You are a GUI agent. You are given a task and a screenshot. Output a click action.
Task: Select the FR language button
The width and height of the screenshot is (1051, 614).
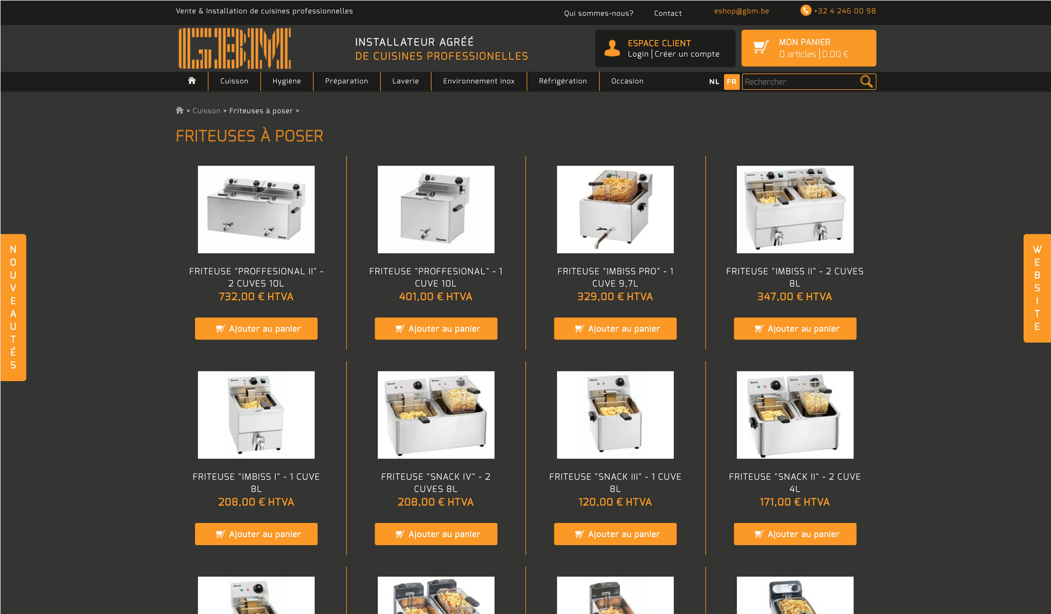[x=731, y=82]
